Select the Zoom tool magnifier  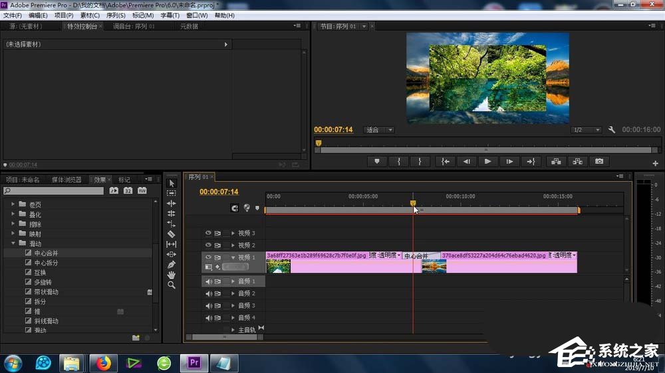click(x=172, y=285)
